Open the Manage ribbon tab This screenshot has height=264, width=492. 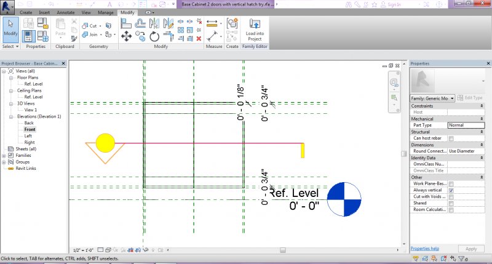pos(105,12)
